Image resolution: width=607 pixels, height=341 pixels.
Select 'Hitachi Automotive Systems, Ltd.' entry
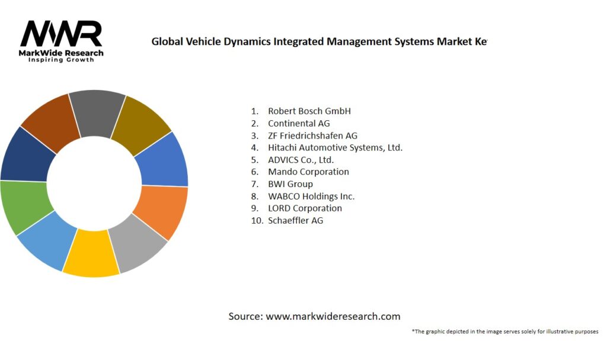(335, 147)
